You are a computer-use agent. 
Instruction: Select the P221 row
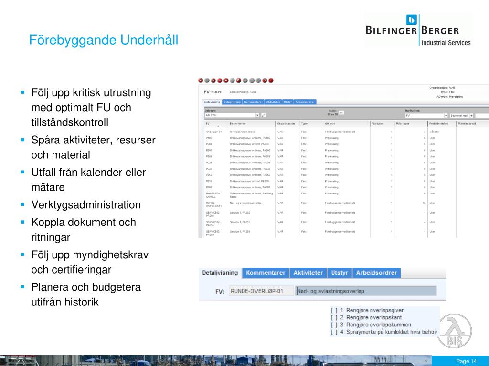pyautogui.click(x=346, y=163)
